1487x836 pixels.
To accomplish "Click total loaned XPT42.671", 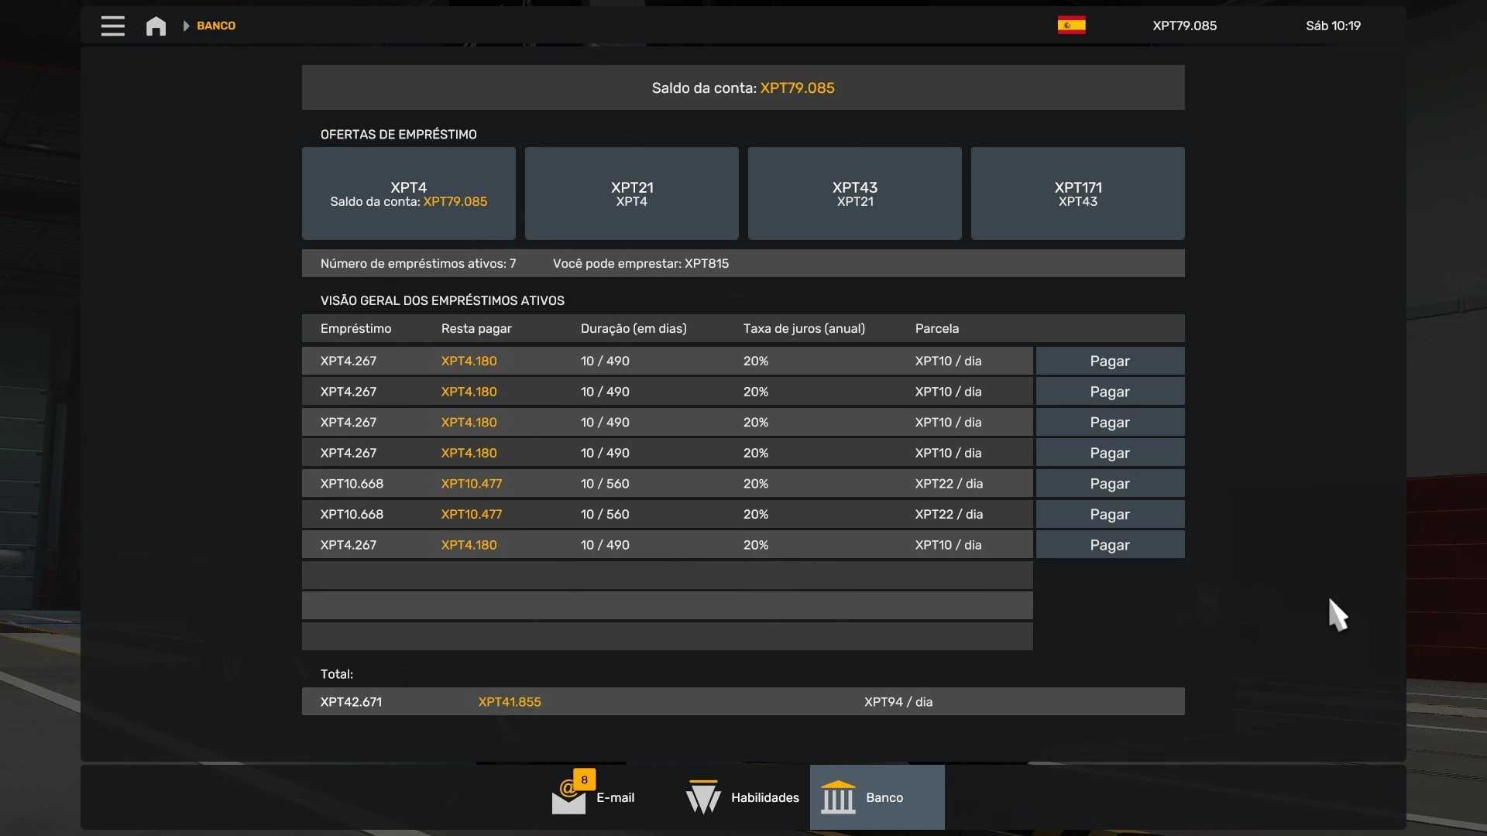I will (351, 702).
